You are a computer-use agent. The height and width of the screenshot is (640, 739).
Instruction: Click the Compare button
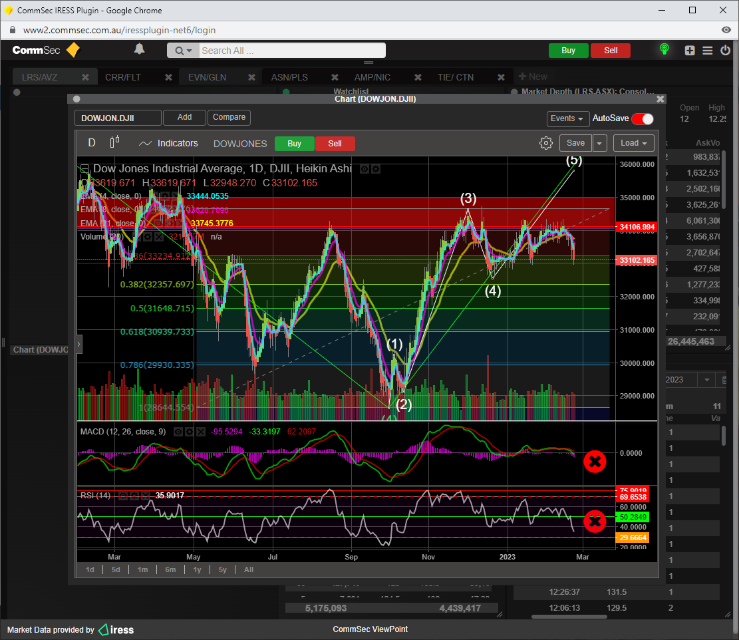click(x=229, y=117)
